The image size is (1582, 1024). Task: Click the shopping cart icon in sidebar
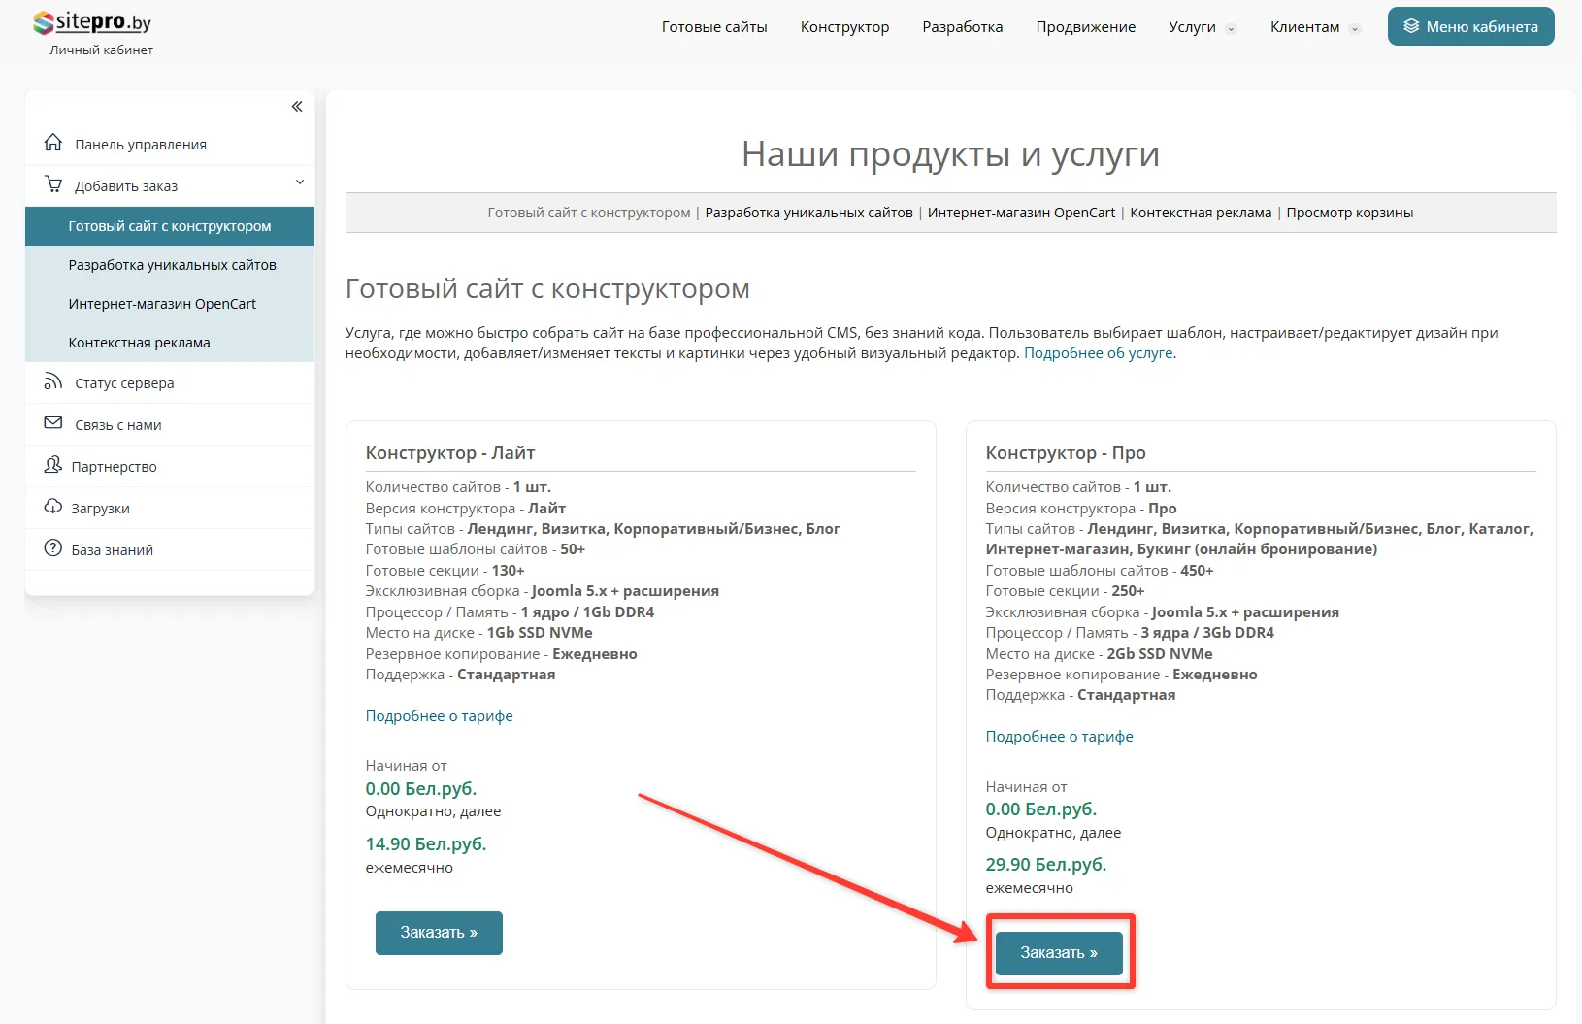[x=53, y=184]
